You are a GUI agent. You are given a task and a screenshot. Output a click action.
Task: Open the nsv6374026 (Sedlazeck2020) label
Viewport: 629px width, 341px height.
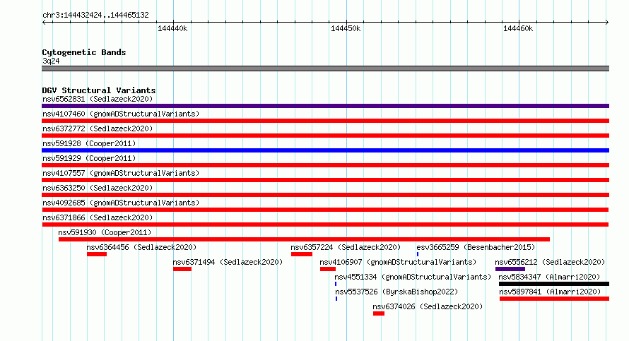428,306
